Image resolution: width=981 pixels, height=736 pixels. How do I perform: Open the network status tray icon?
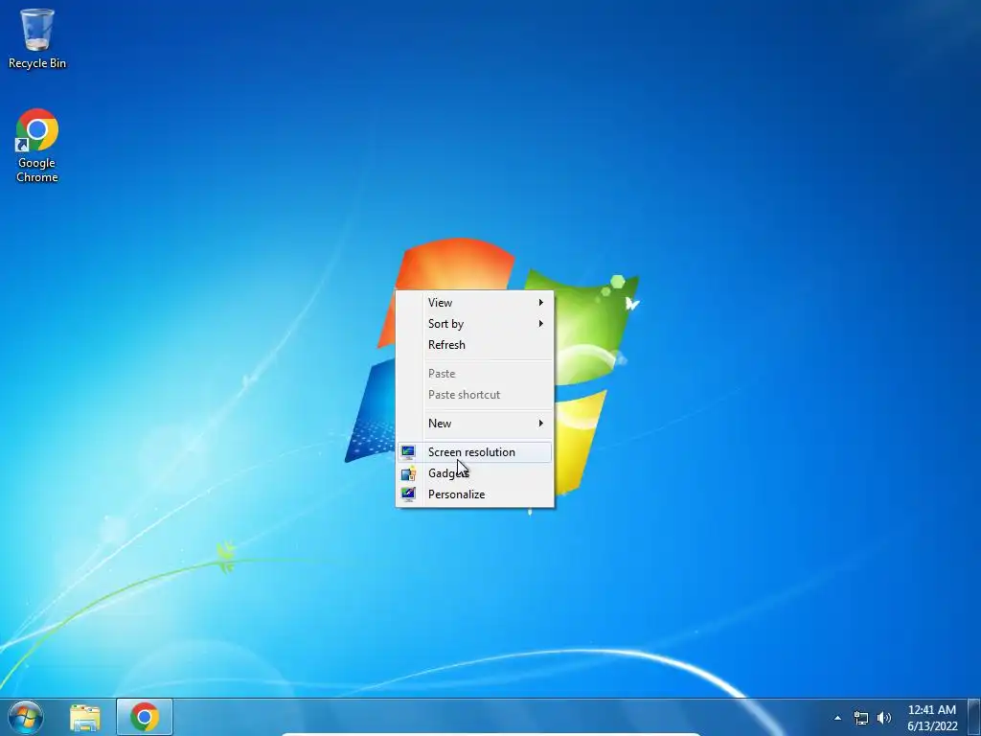[x=861, y=718]
